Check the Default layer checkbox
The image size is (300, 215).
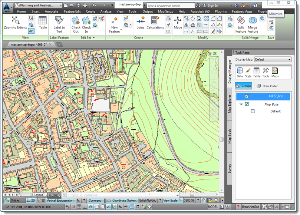(x=253, y=111)
